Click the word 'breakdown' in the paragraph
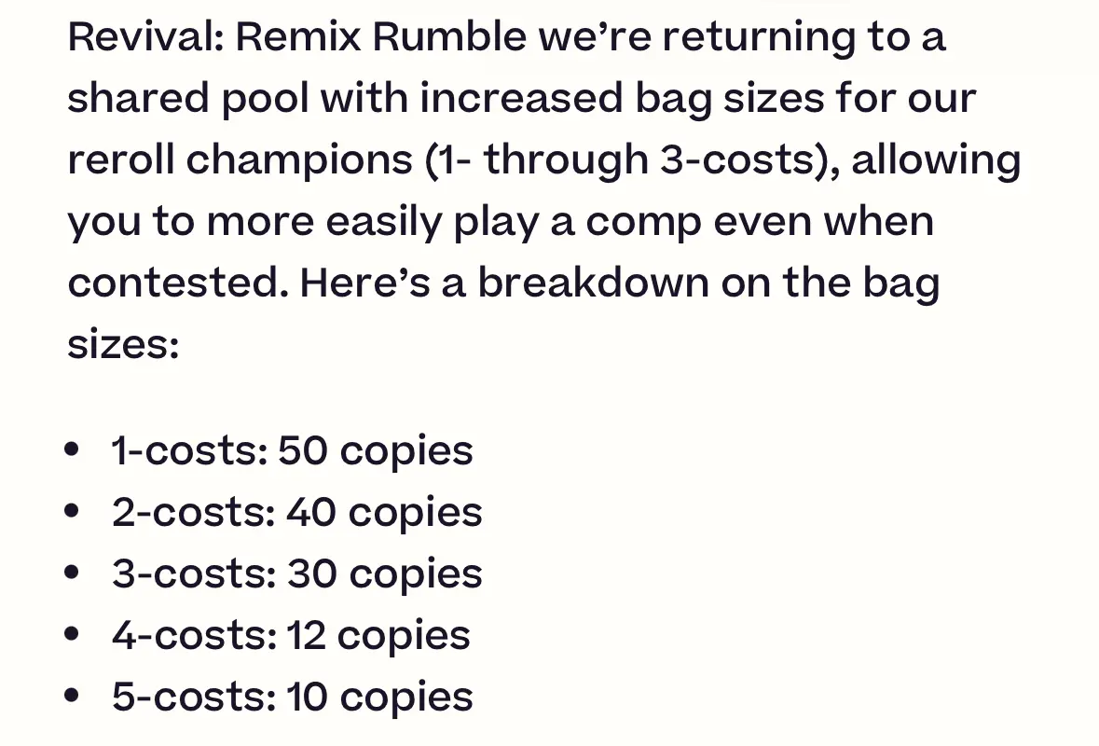Image resolution: width=1099 pixels, height=746 pixels. [594, 283]
